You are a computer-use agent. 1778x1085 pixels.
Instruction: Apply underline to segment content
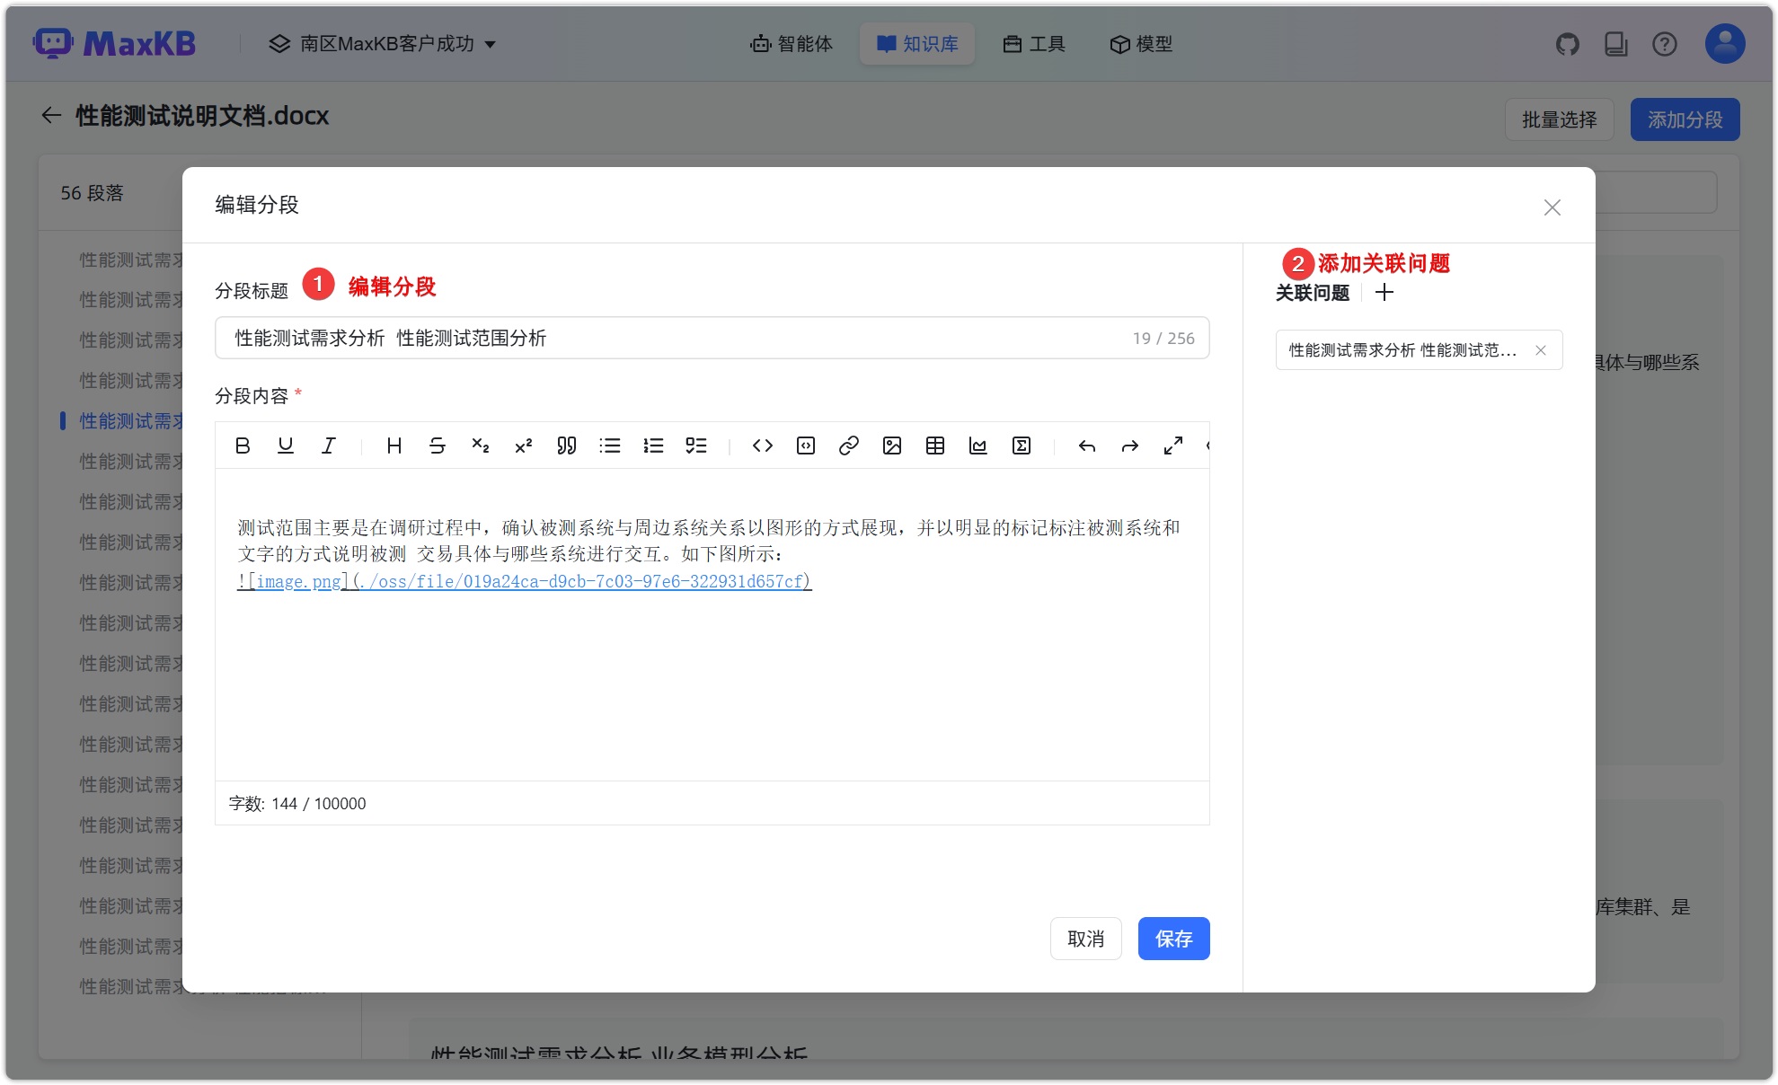click(286, 445)
